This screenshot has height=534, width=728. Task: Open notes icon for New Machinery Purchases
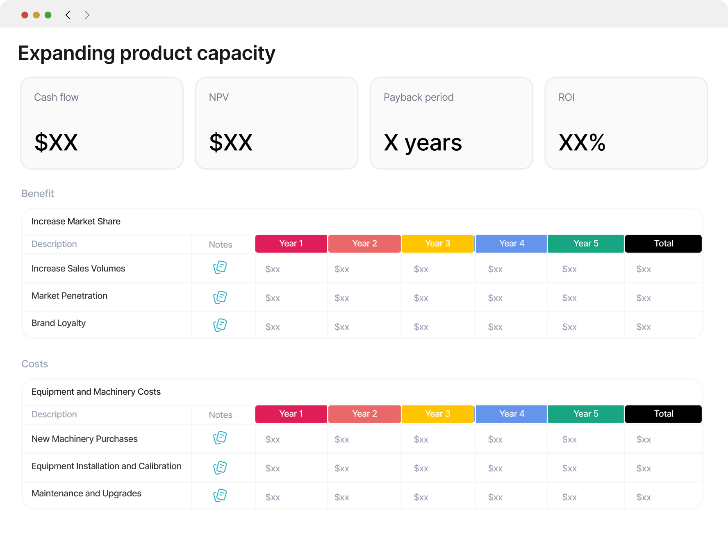[x=220, y=438]
